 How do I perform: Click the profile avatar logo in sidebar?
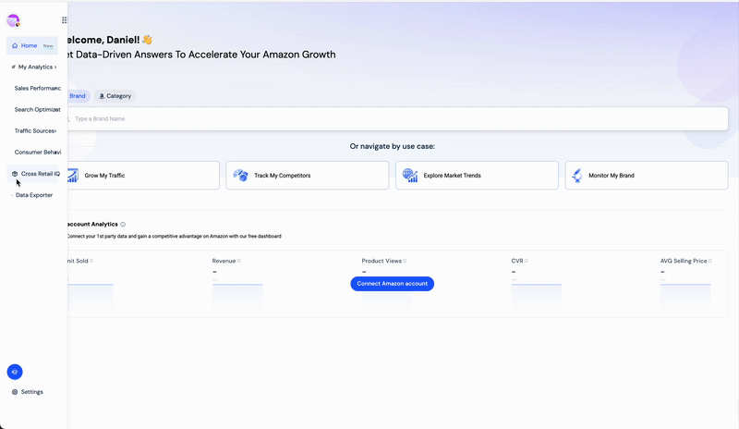(x=13, y=20)
